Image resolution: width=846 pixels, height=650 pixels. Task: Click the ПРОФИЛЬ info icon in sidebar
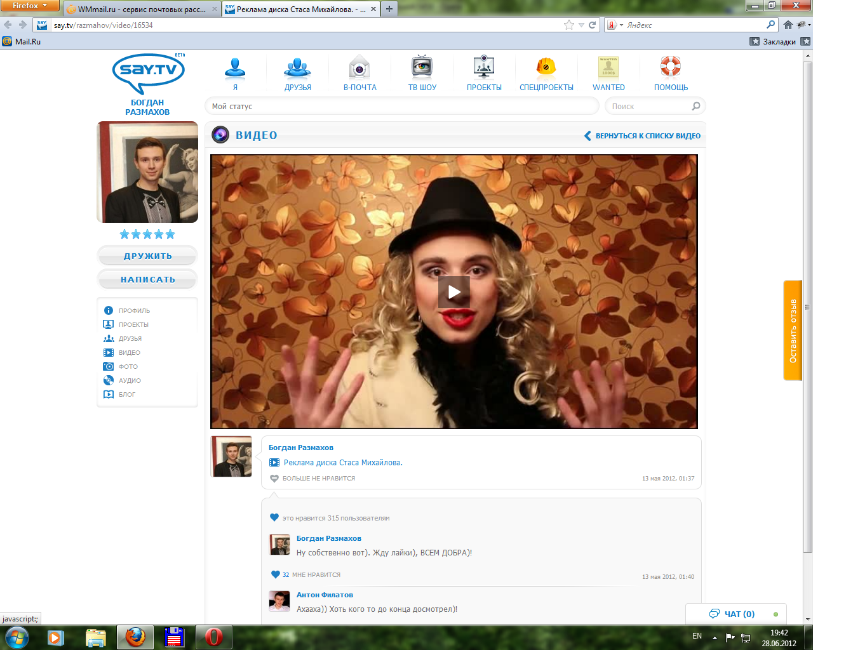pyautogui.click(x=108, y=310)
